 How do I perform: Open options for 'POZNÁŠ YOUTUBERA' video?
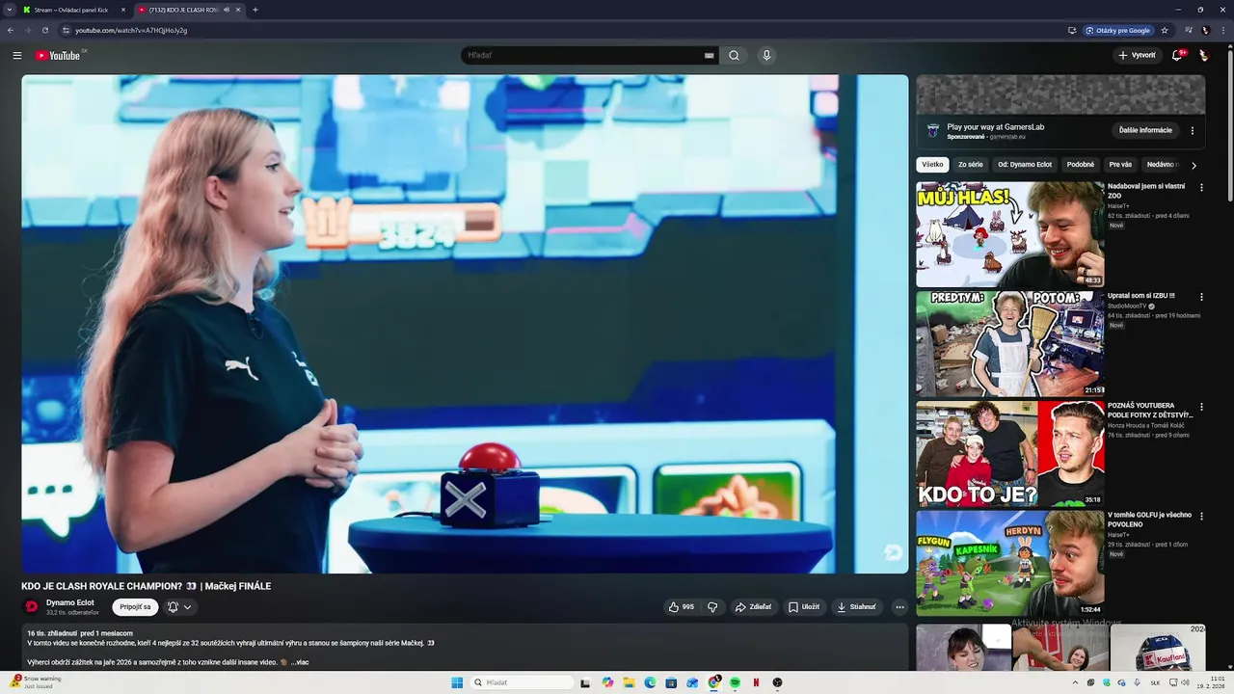pos(1201,407)
